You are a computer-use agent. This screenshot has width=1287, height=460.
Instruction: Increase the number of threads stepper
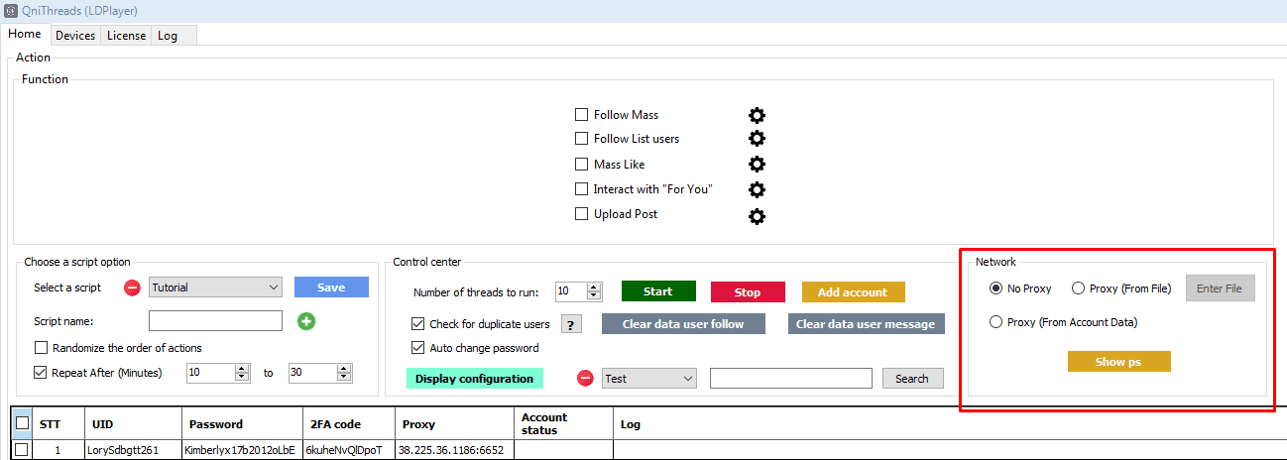coord(594,287)
